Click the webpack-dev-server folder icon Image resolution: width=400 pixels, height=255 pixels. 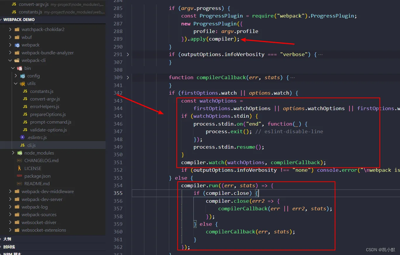pos(17,199)
